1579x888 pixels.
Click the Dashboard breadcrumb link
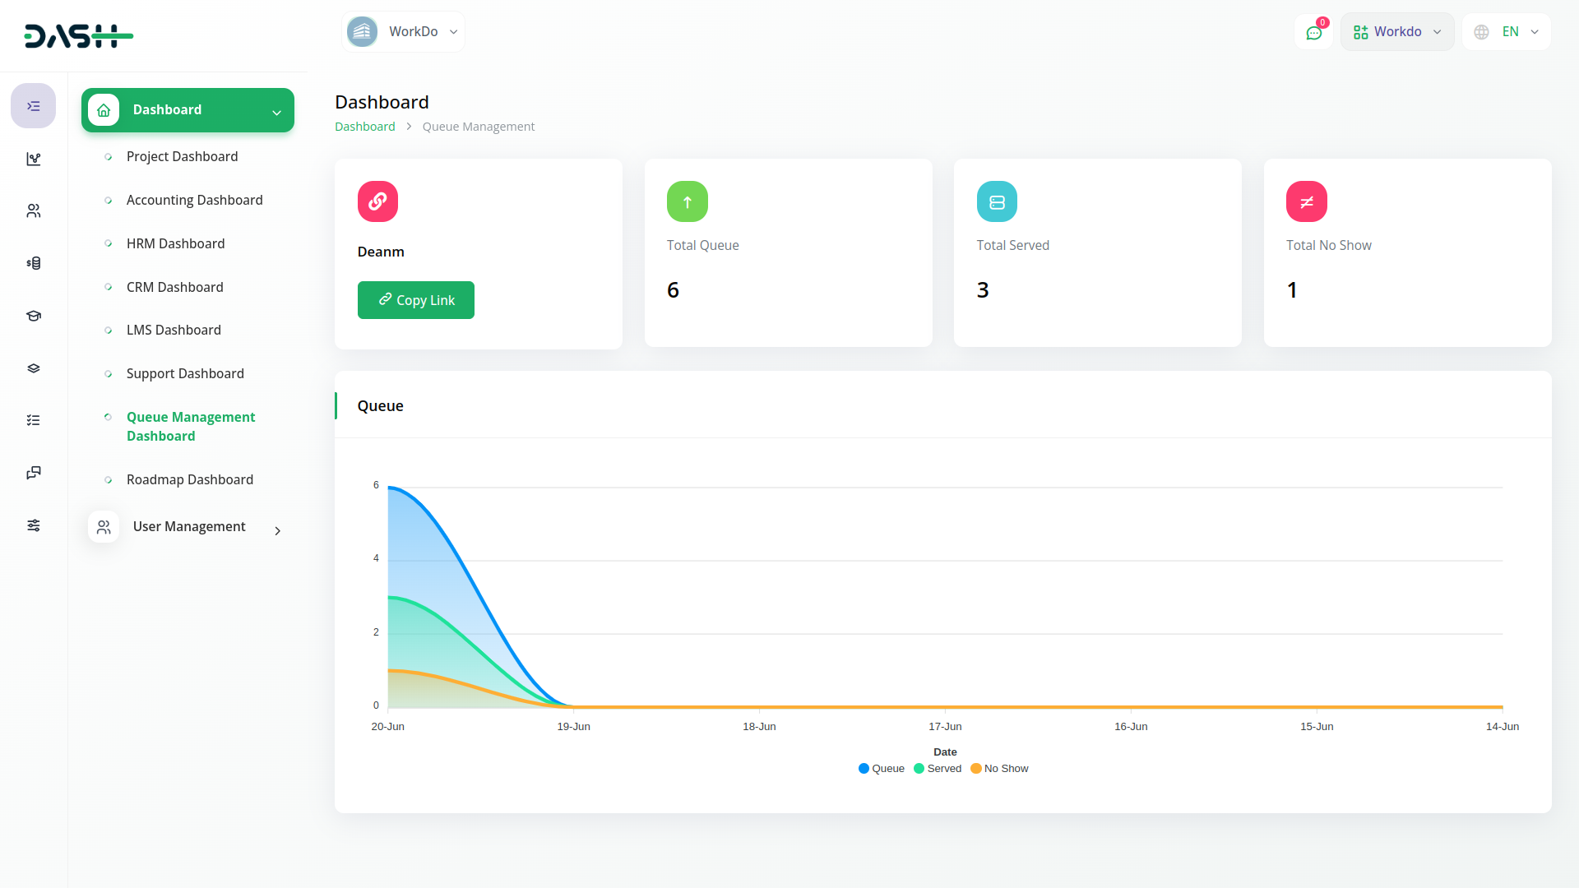pyautogui.click(x=364, y=127)
